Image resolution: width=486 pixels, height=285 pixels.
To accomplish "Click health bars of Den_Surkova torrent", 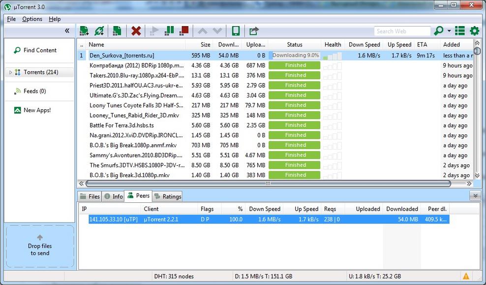I will click(x=332, y=56).
